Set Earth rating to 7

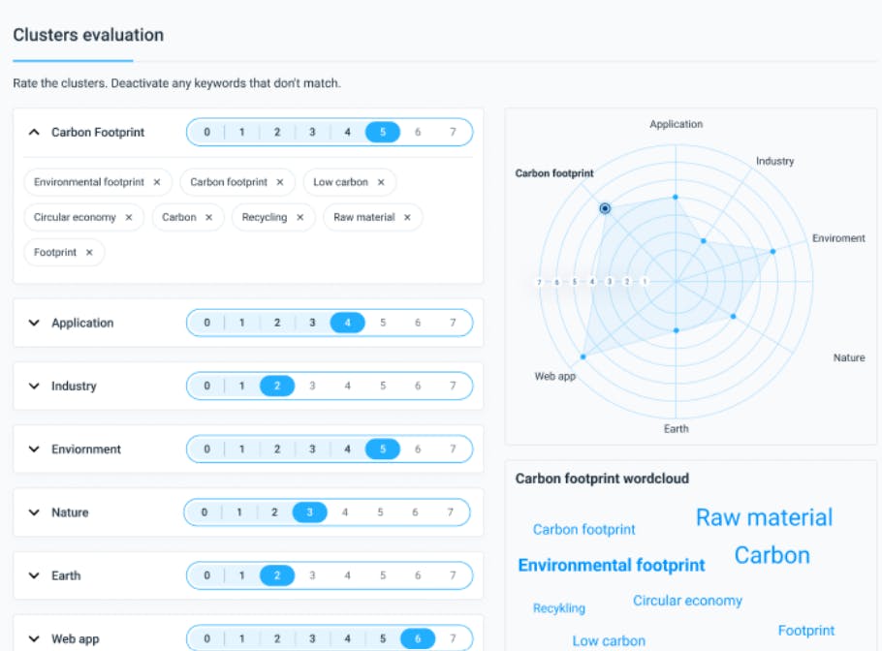(x=453, y=575)
